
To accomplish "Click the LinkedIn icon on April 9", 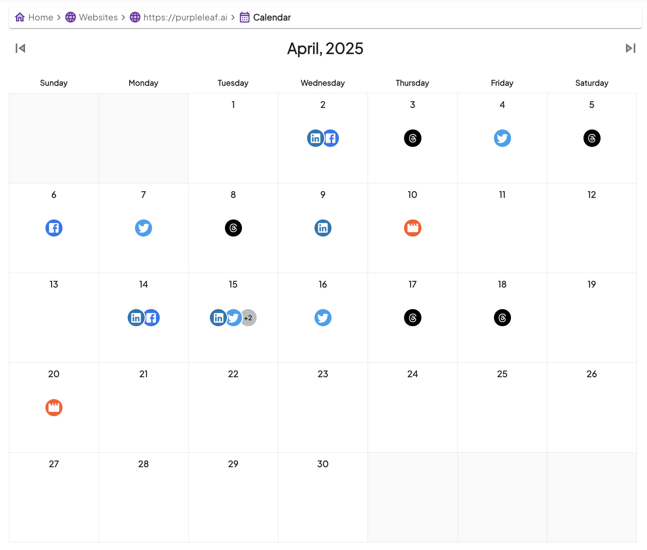I will coord(323,228).
